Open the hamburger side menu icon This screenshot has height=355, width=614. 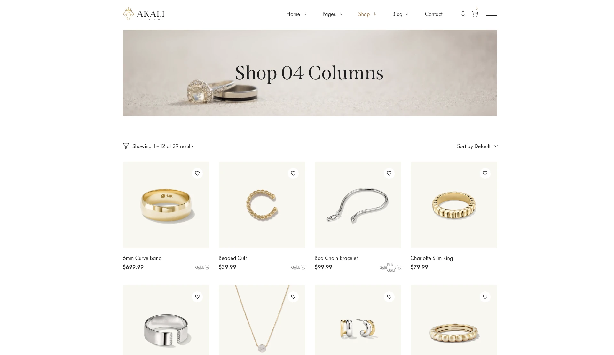492,14
